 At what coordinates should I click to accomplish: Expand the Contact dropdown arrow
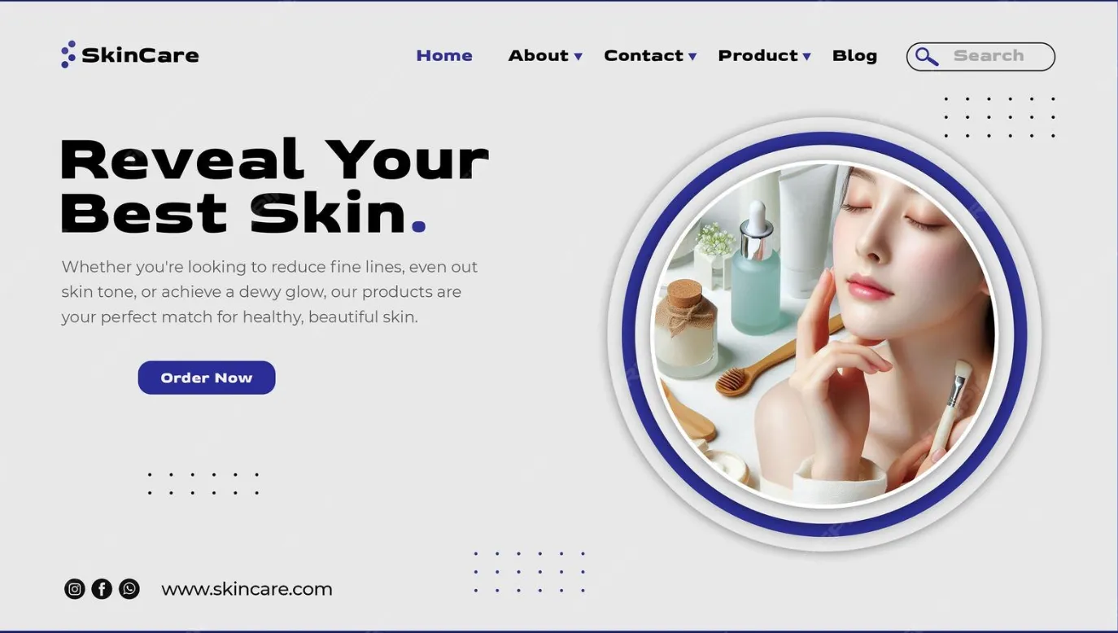point(692,57)
